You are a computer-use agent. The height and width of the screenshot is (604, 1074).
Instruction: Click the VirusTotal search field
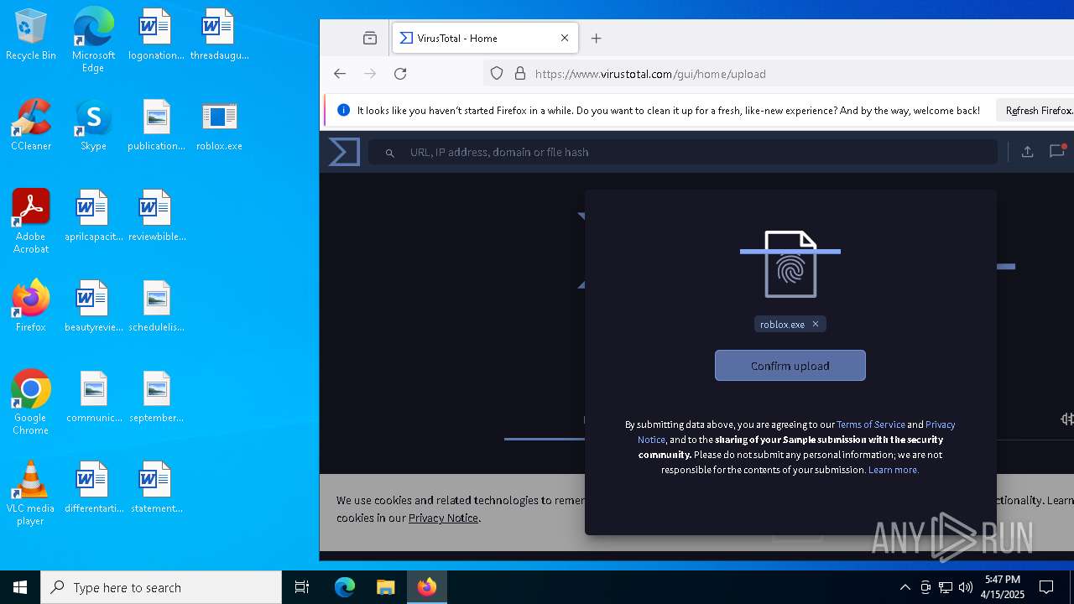tap(683, 152)
